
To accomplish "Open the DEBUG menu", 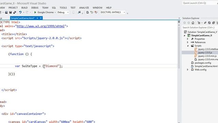I will 35,8.
